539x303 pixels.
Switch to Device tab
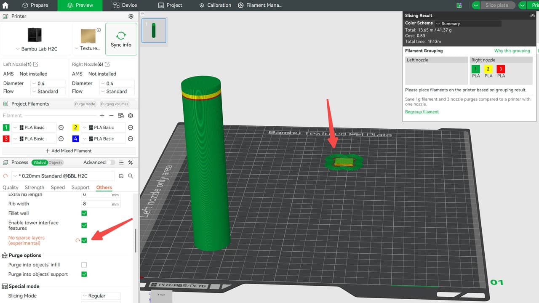125,5
